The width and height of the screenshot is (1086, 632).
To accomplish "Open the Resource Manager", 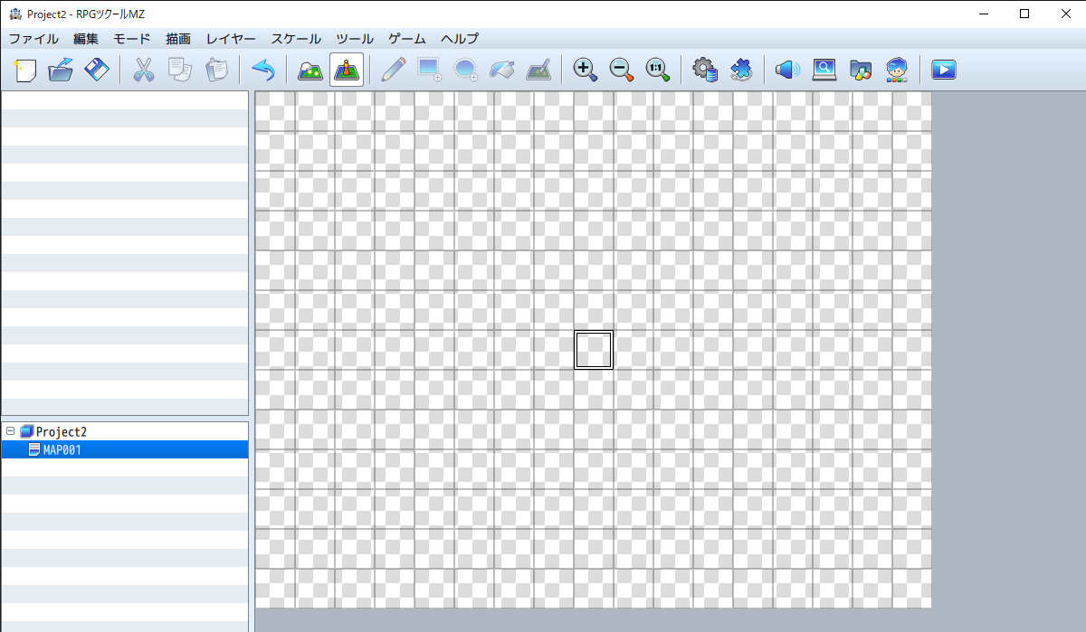I will (x=861, y=70).
